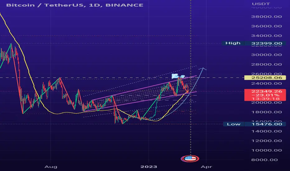Click the Bitcoin / TetherUS chart title
The image size is (290, 171).
(75, 5)
